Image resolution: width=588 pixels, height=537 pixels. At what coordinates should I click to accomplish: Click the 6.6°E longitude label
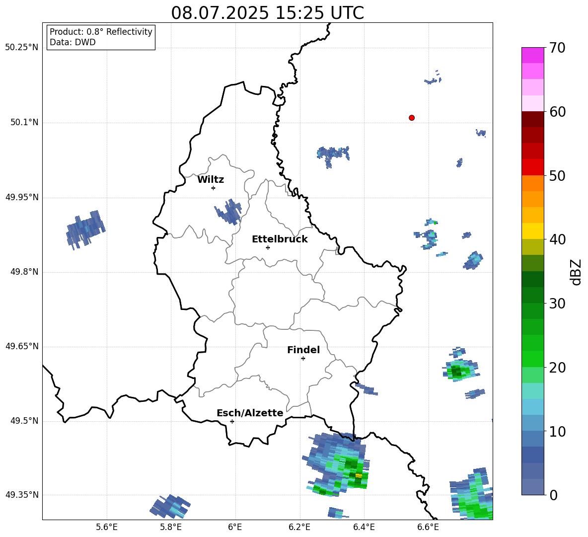[428, 527]
